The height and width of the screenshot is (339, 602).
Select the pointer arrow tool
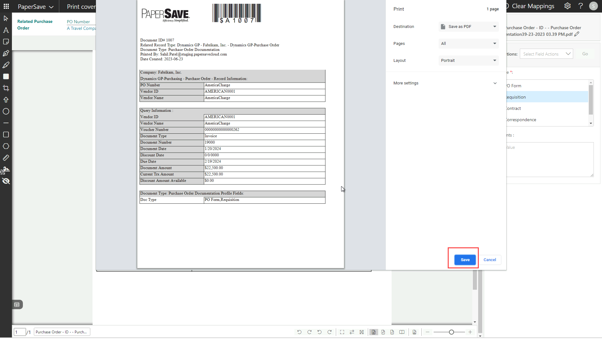click(x=6, y=19)
